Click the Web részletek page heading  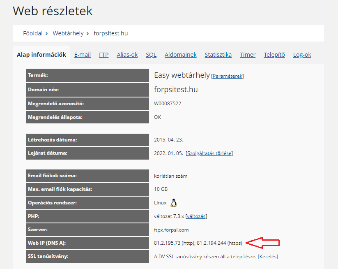[53, 11]
